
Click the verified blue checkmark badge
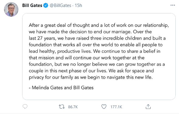tap(46, 5)
